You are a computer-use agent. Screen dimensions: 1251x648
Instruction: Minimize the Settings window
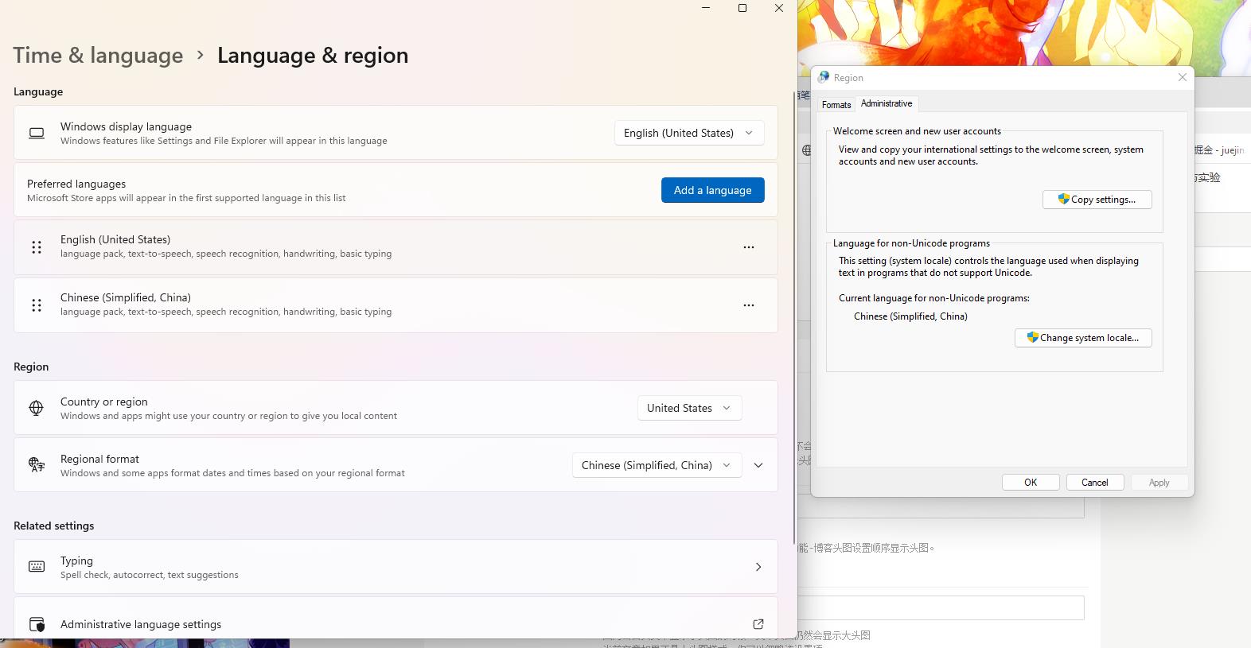[706, 8]
